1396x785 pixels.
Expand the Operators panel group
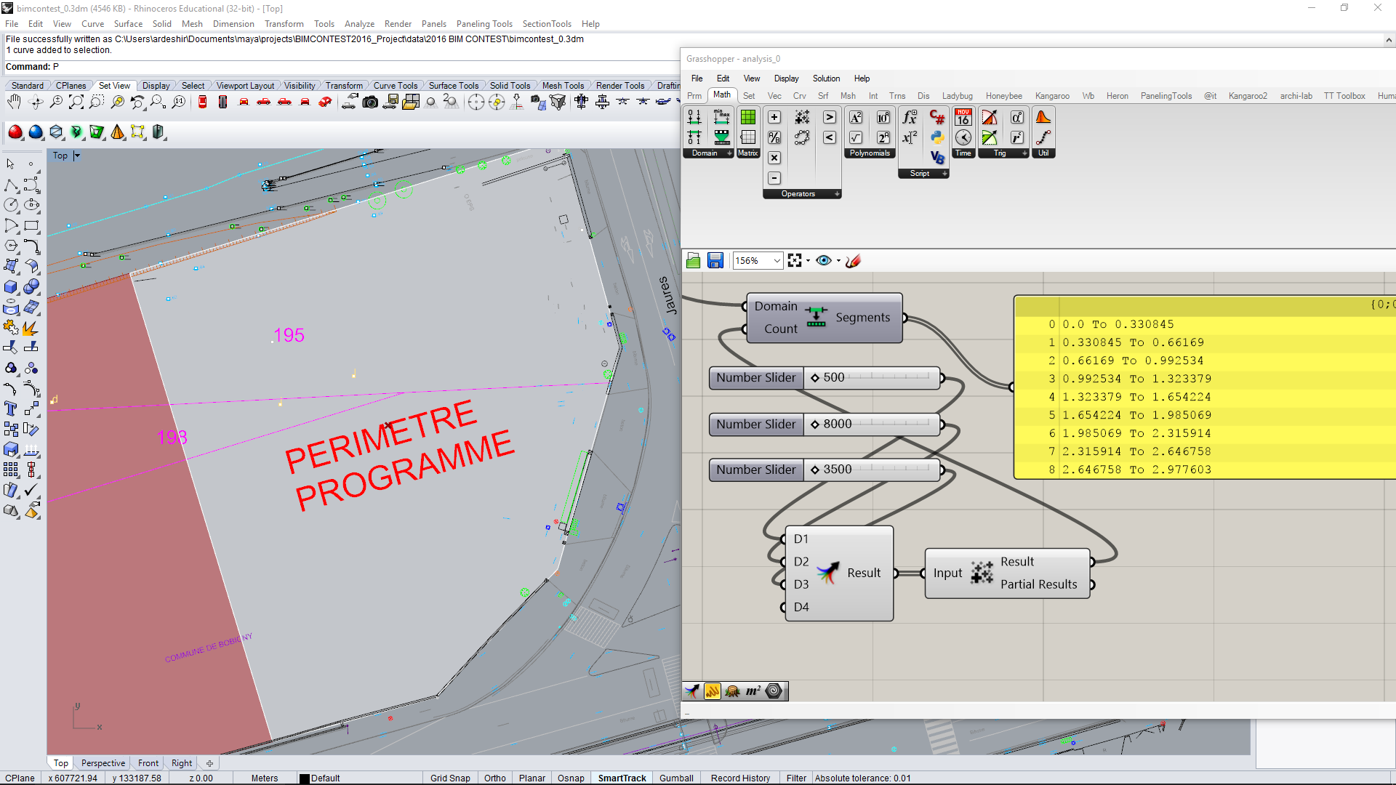tap(837, 194)
